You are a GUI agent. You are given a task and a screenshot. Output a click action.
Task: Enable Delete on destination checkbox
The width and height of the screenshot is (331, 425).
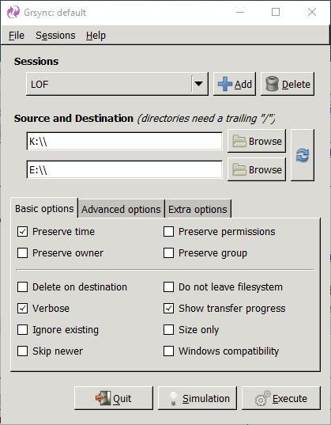click(22, 287)
